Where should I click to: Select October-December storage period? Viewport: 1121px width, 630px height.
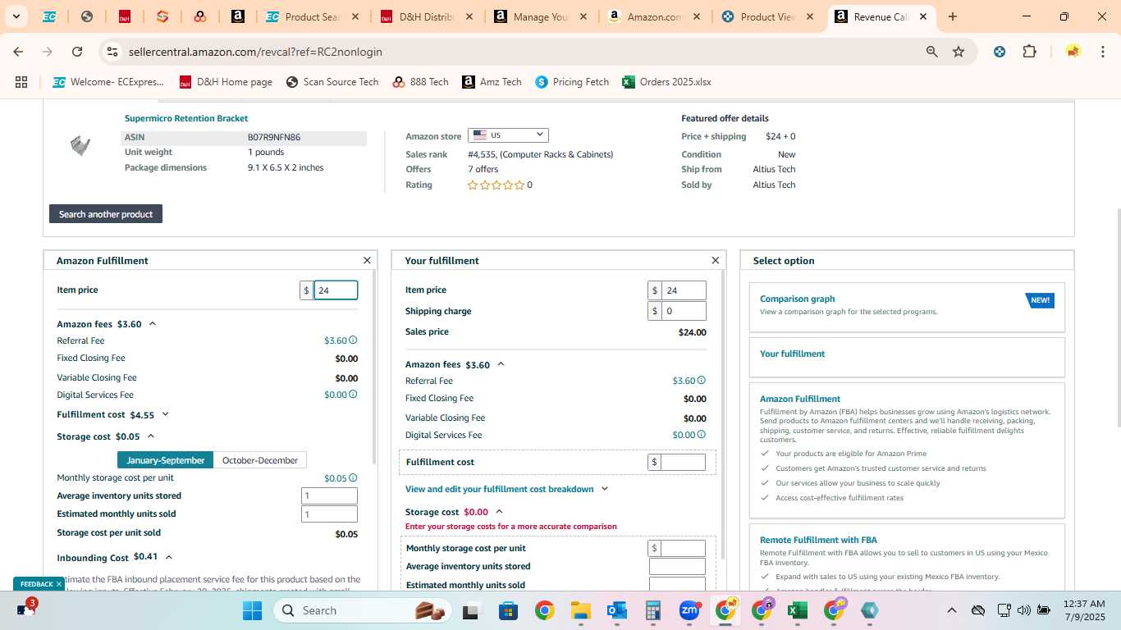[x=260, y=460]
